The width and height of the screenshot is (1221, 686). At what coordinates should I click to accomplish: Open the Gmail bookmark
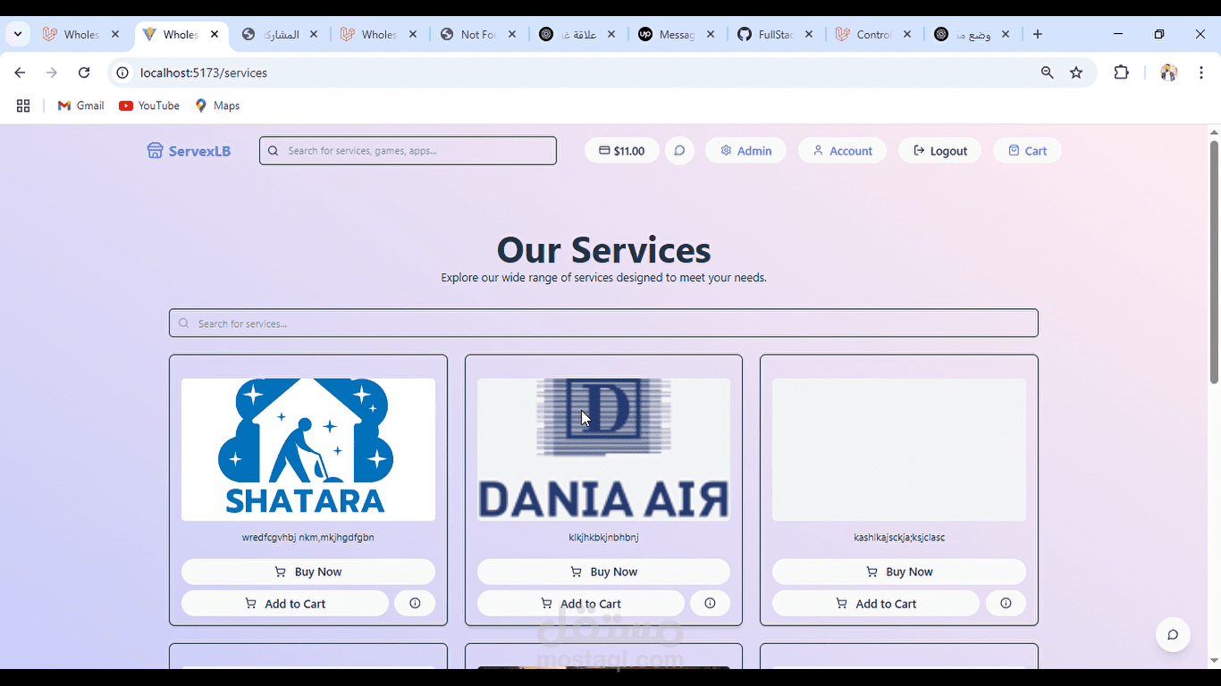click(80, 105)
